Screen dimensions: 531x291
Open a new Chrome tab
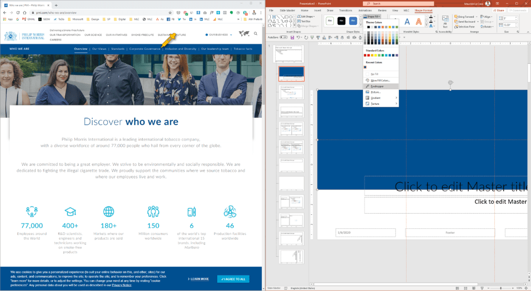point(56,5)
